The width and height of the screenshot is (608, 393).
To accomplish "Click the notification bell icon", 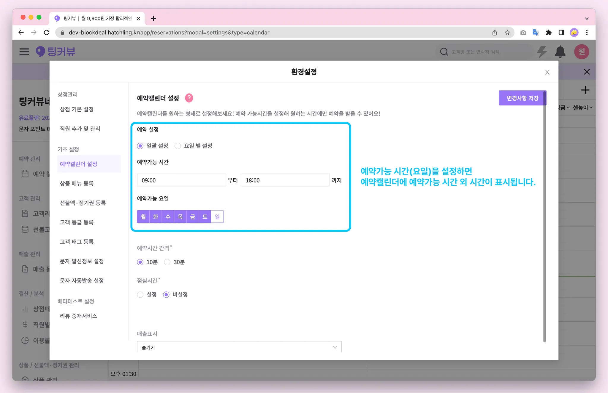I will pos(560,52).
